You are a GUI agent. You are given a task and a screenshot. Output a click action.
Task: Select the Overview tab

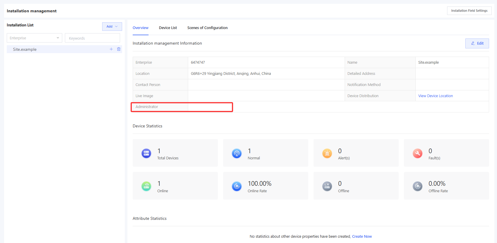coord(140,28)
